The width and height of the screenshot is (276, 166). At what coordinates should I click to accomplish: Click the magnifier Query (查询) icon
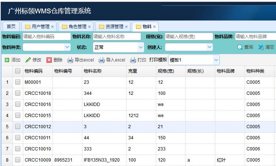[240, 47]
